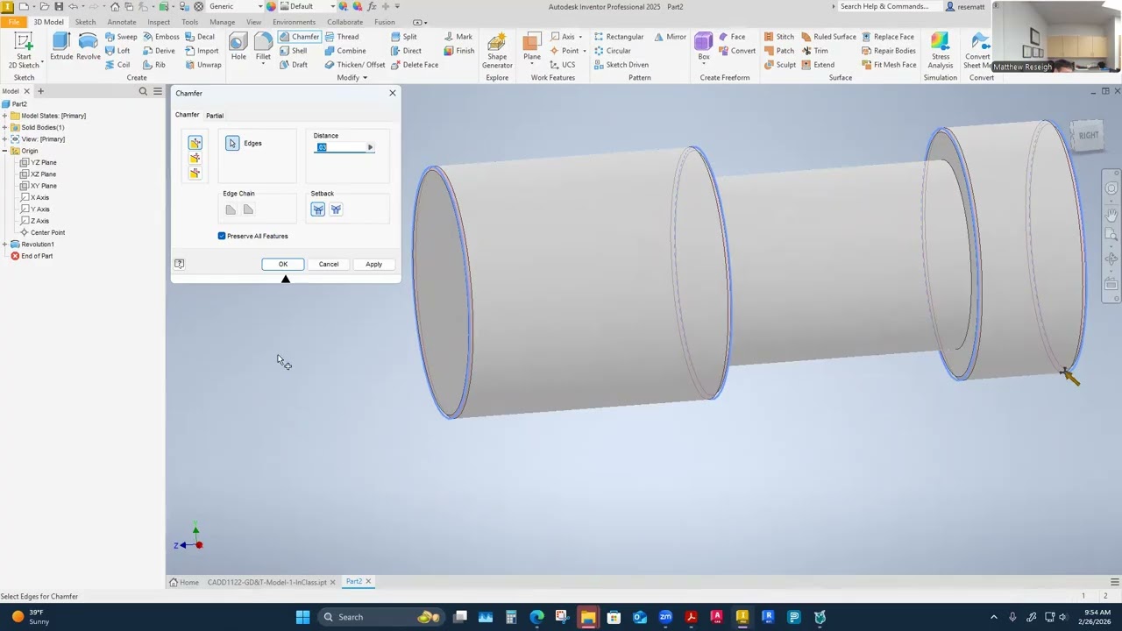
Task: Select the Shell command
Action: click(293, 51)
